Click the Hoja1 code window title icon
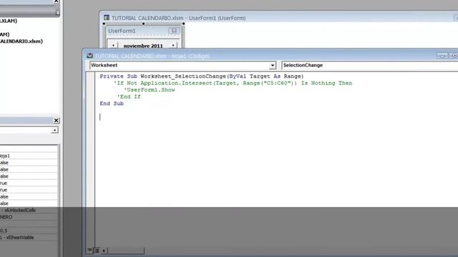 (x=89, y=56)
